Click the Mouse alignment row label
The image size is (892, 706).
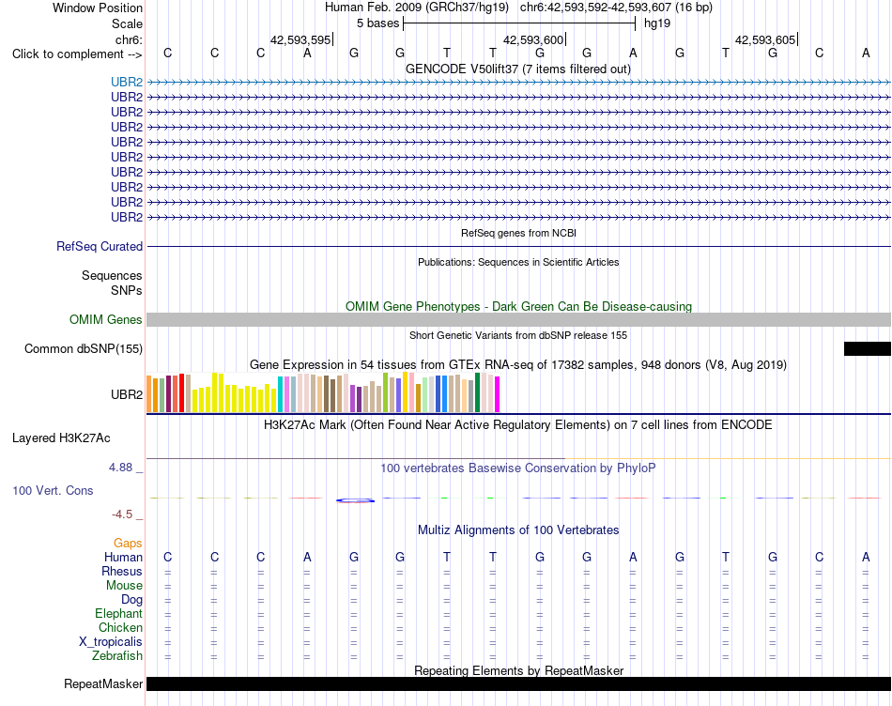coord(124,586)
